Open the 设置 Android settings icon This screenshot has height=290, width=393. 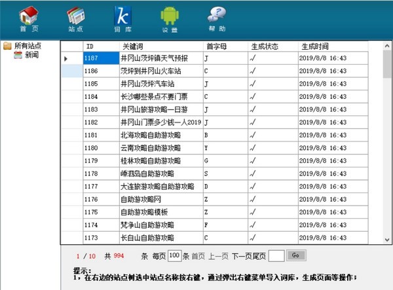point(170,18)
